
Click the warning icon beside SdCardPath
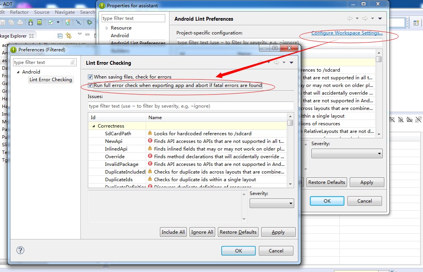(x=150, y=133)
